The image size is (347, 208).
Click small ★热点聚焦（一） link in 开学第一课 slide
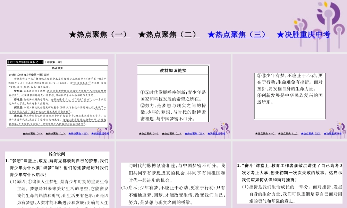tap(33, 133)
